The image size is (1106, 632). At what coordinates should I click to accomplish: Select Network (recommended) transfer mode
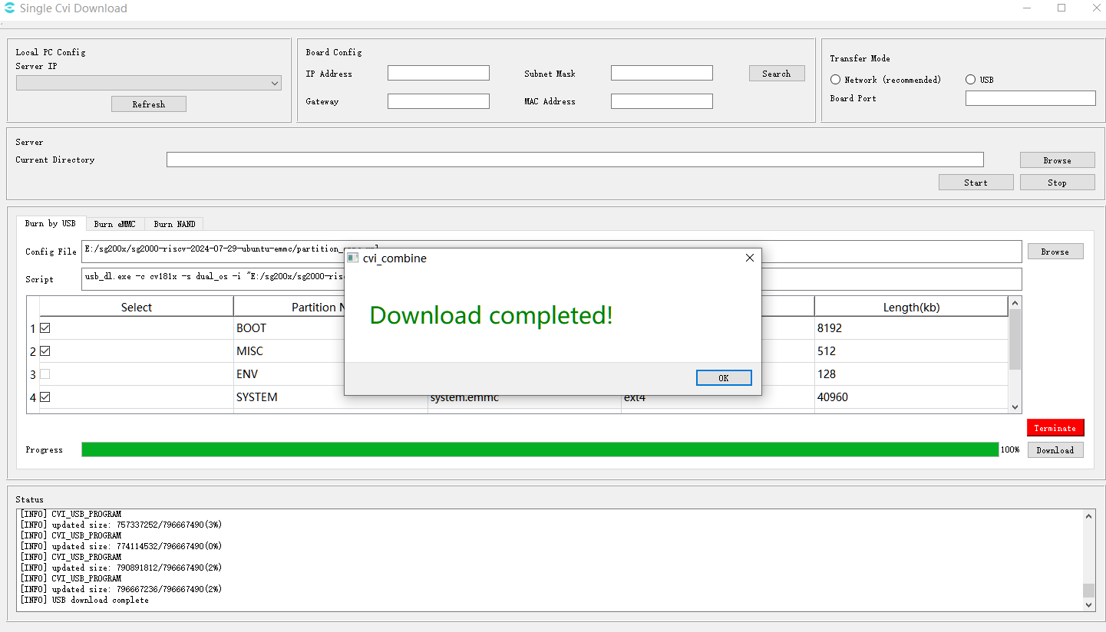click(836, 80)
